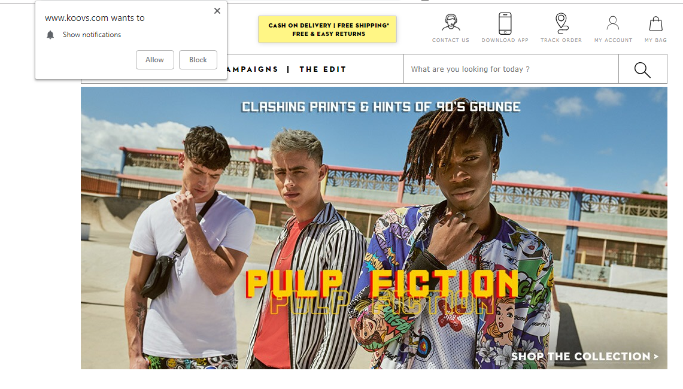Click the Contact Us text label
Image resolution: width=683 pixels, height=389 pixels.
(x=450, y=40)
